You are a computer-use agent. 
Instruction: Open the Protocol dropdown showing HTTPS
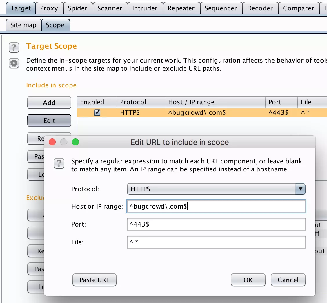[x=216, y=189]
